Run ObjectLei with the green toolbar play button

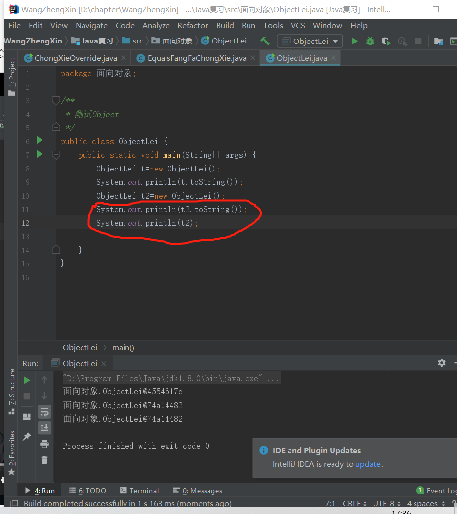(354, 41)
